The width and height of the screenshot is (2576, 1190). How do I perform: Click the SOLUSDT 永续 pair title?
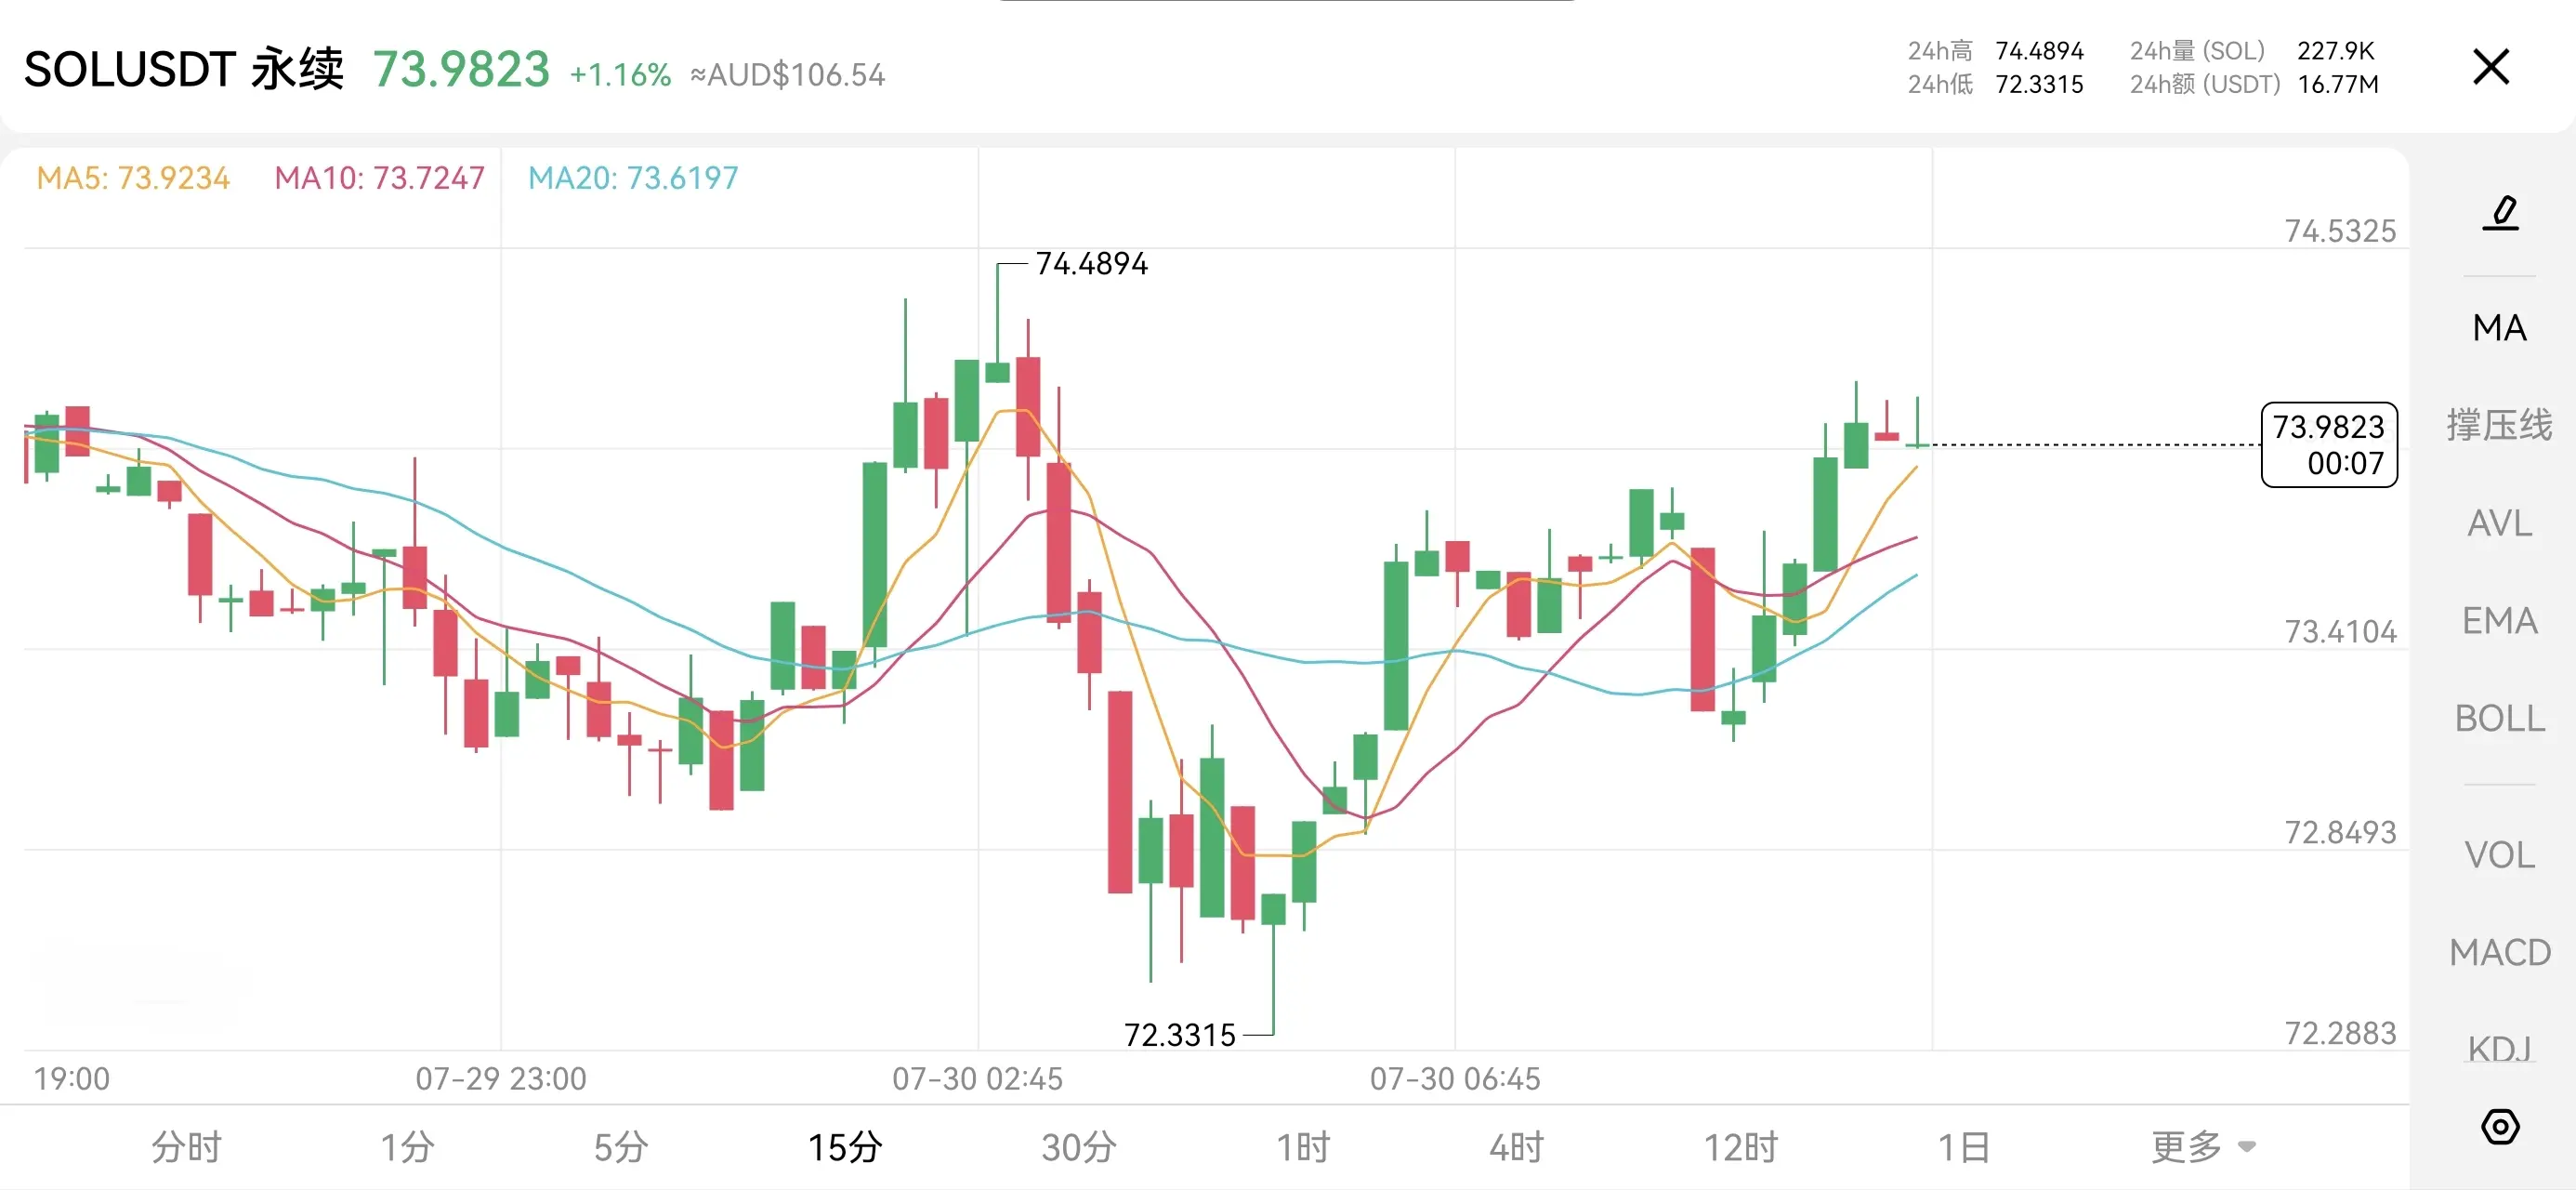(x=184, y=69)
